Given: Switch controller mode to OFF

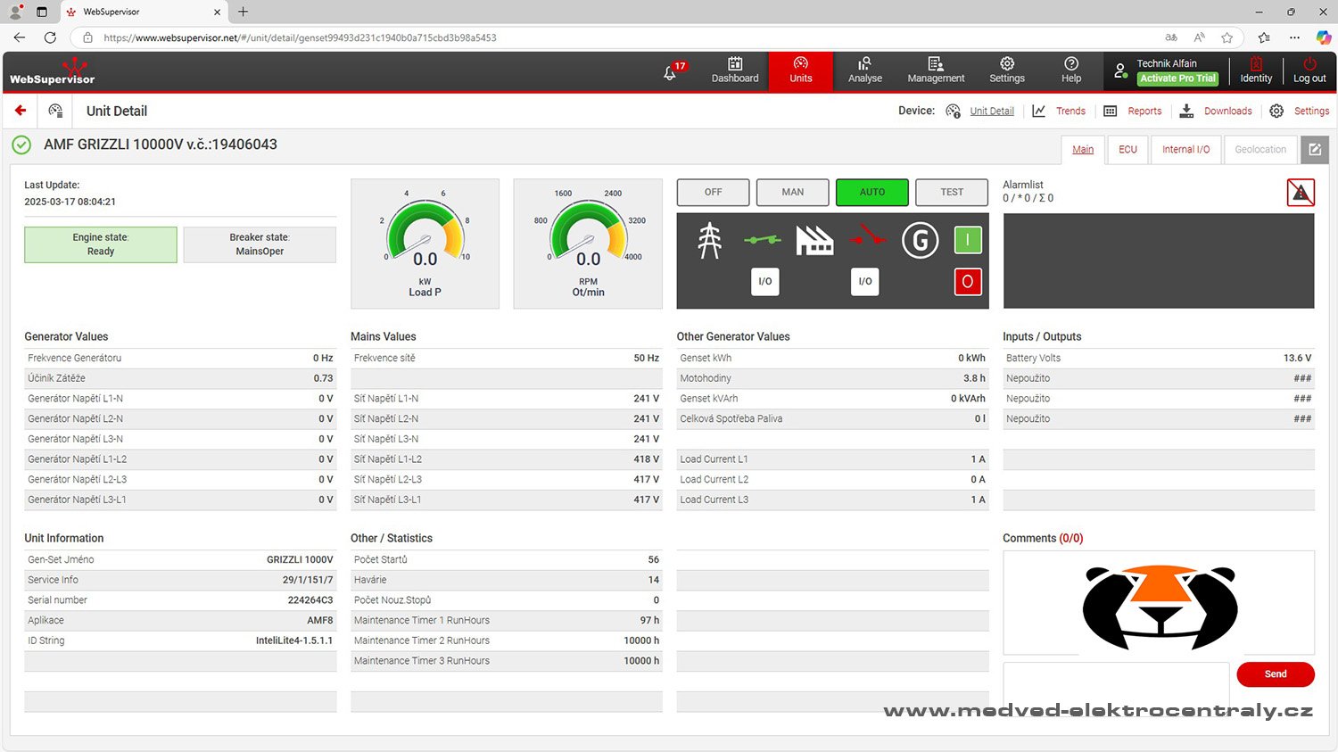Looking at the screenshot, I should tap(713, 192).
